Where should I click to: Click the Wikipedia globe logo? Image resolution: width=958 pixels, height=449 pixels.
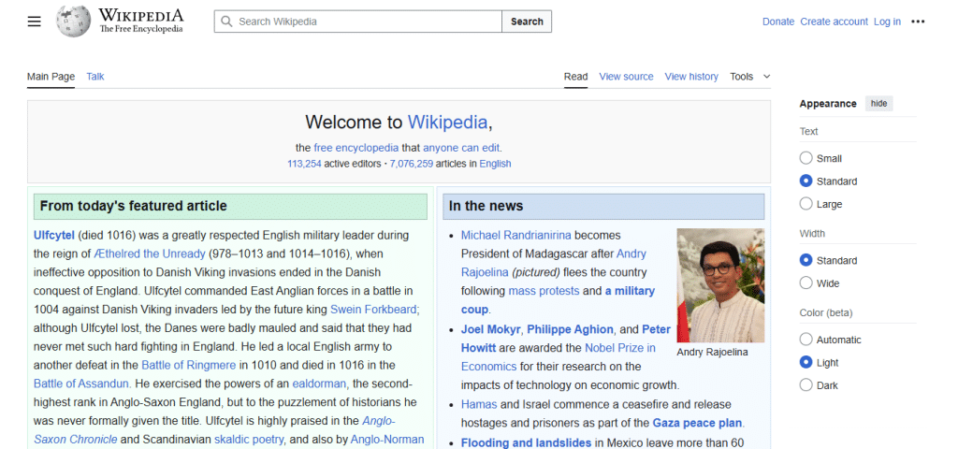[x=73, y=22]
